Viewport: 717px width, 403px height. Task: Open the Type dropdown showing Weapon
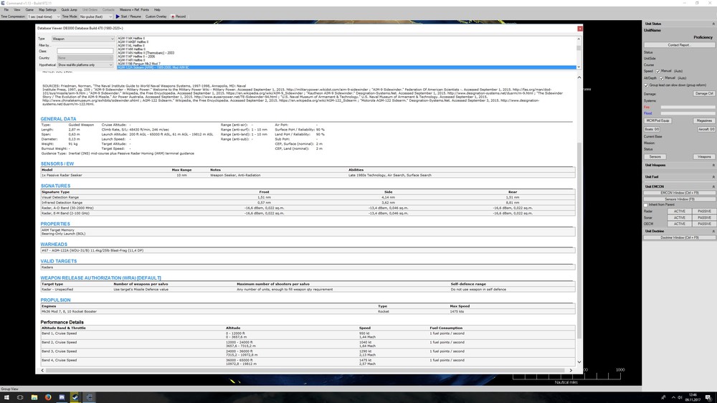(82, 39)
